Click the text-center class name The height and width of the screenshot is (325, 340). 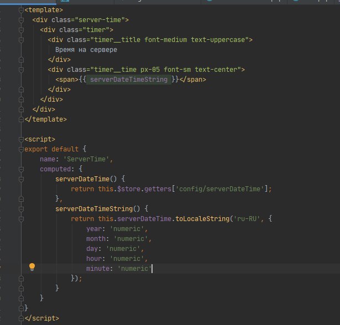tap(216, 70)
